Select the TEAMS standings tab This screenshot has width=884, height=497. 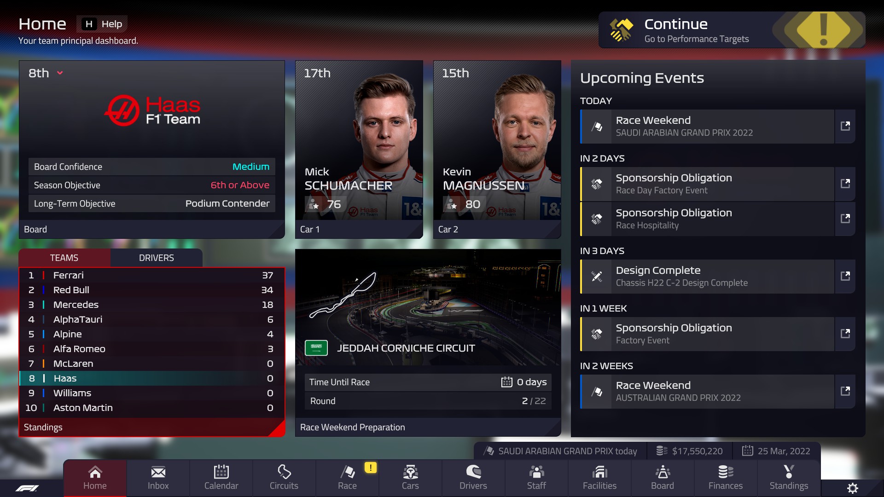tap(64, 258)
